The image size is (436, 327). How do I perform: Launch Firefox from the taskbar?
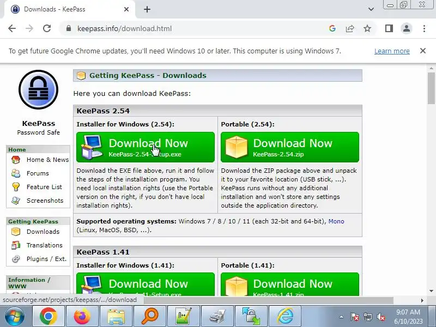click(x=82, y=316)
